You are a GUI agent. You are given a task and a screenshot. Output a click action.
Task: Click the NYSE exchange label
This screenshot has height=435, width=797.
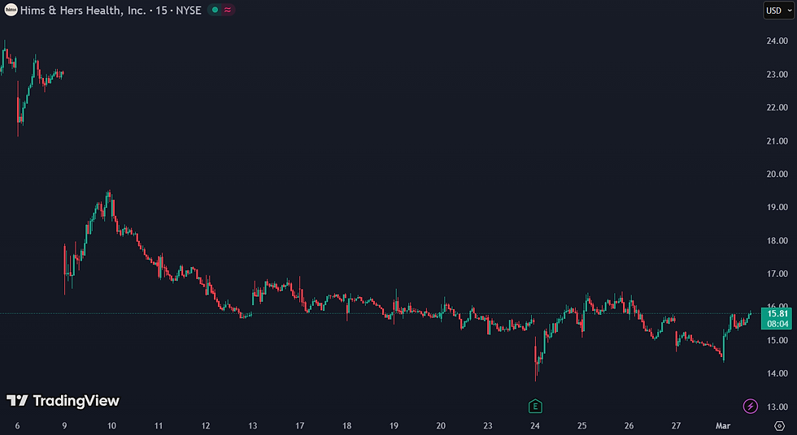[189, 10]
